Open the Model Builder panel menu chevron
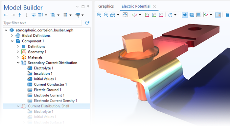This screenshot has height=131, width=230. 77,7
